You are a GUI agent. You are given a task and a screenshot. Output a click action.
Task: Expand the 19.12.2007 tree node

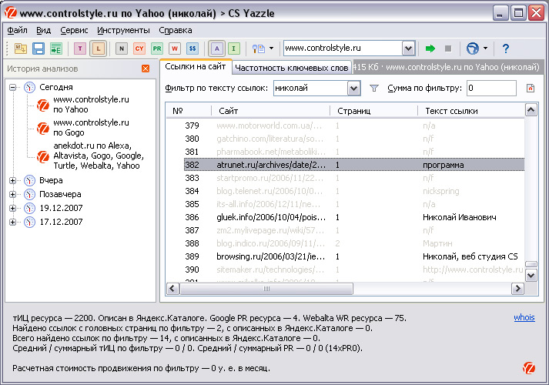pos(12,208)
